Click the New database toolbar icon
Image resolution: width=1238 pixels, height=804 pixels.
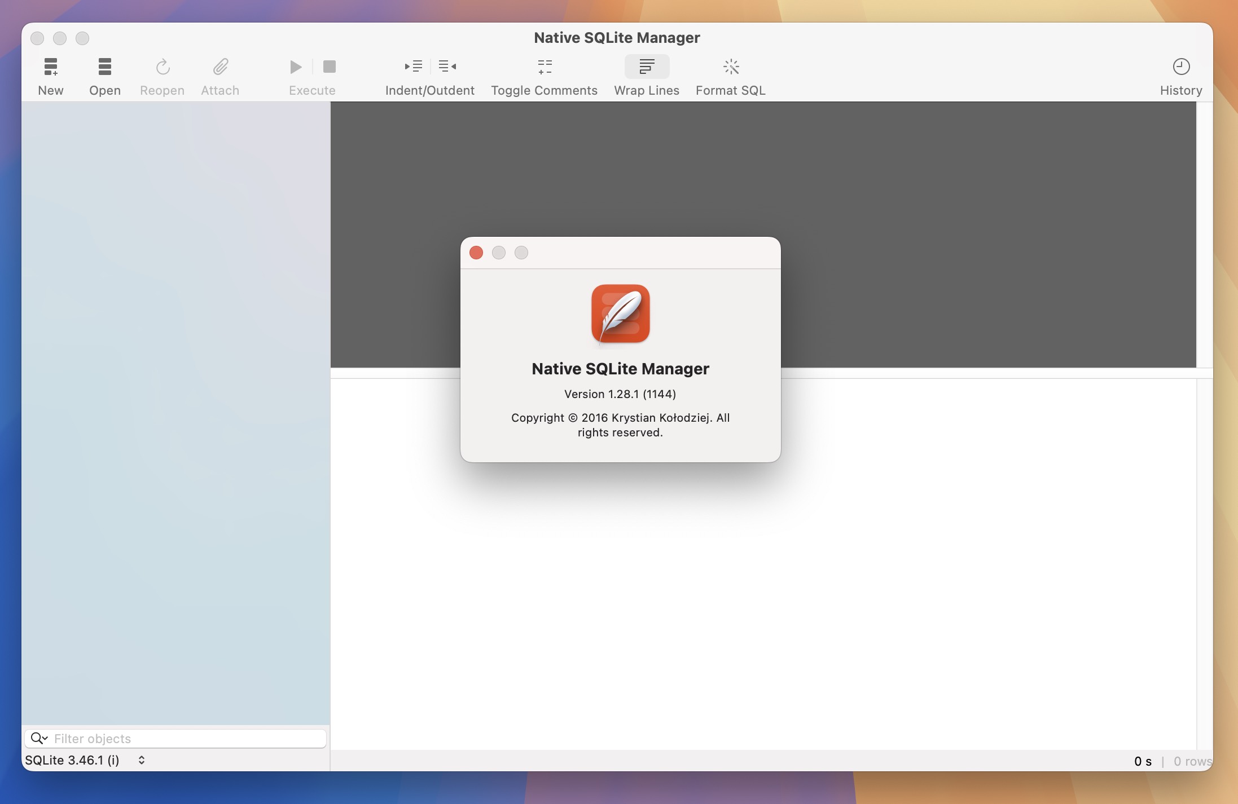tap(51, 67)
